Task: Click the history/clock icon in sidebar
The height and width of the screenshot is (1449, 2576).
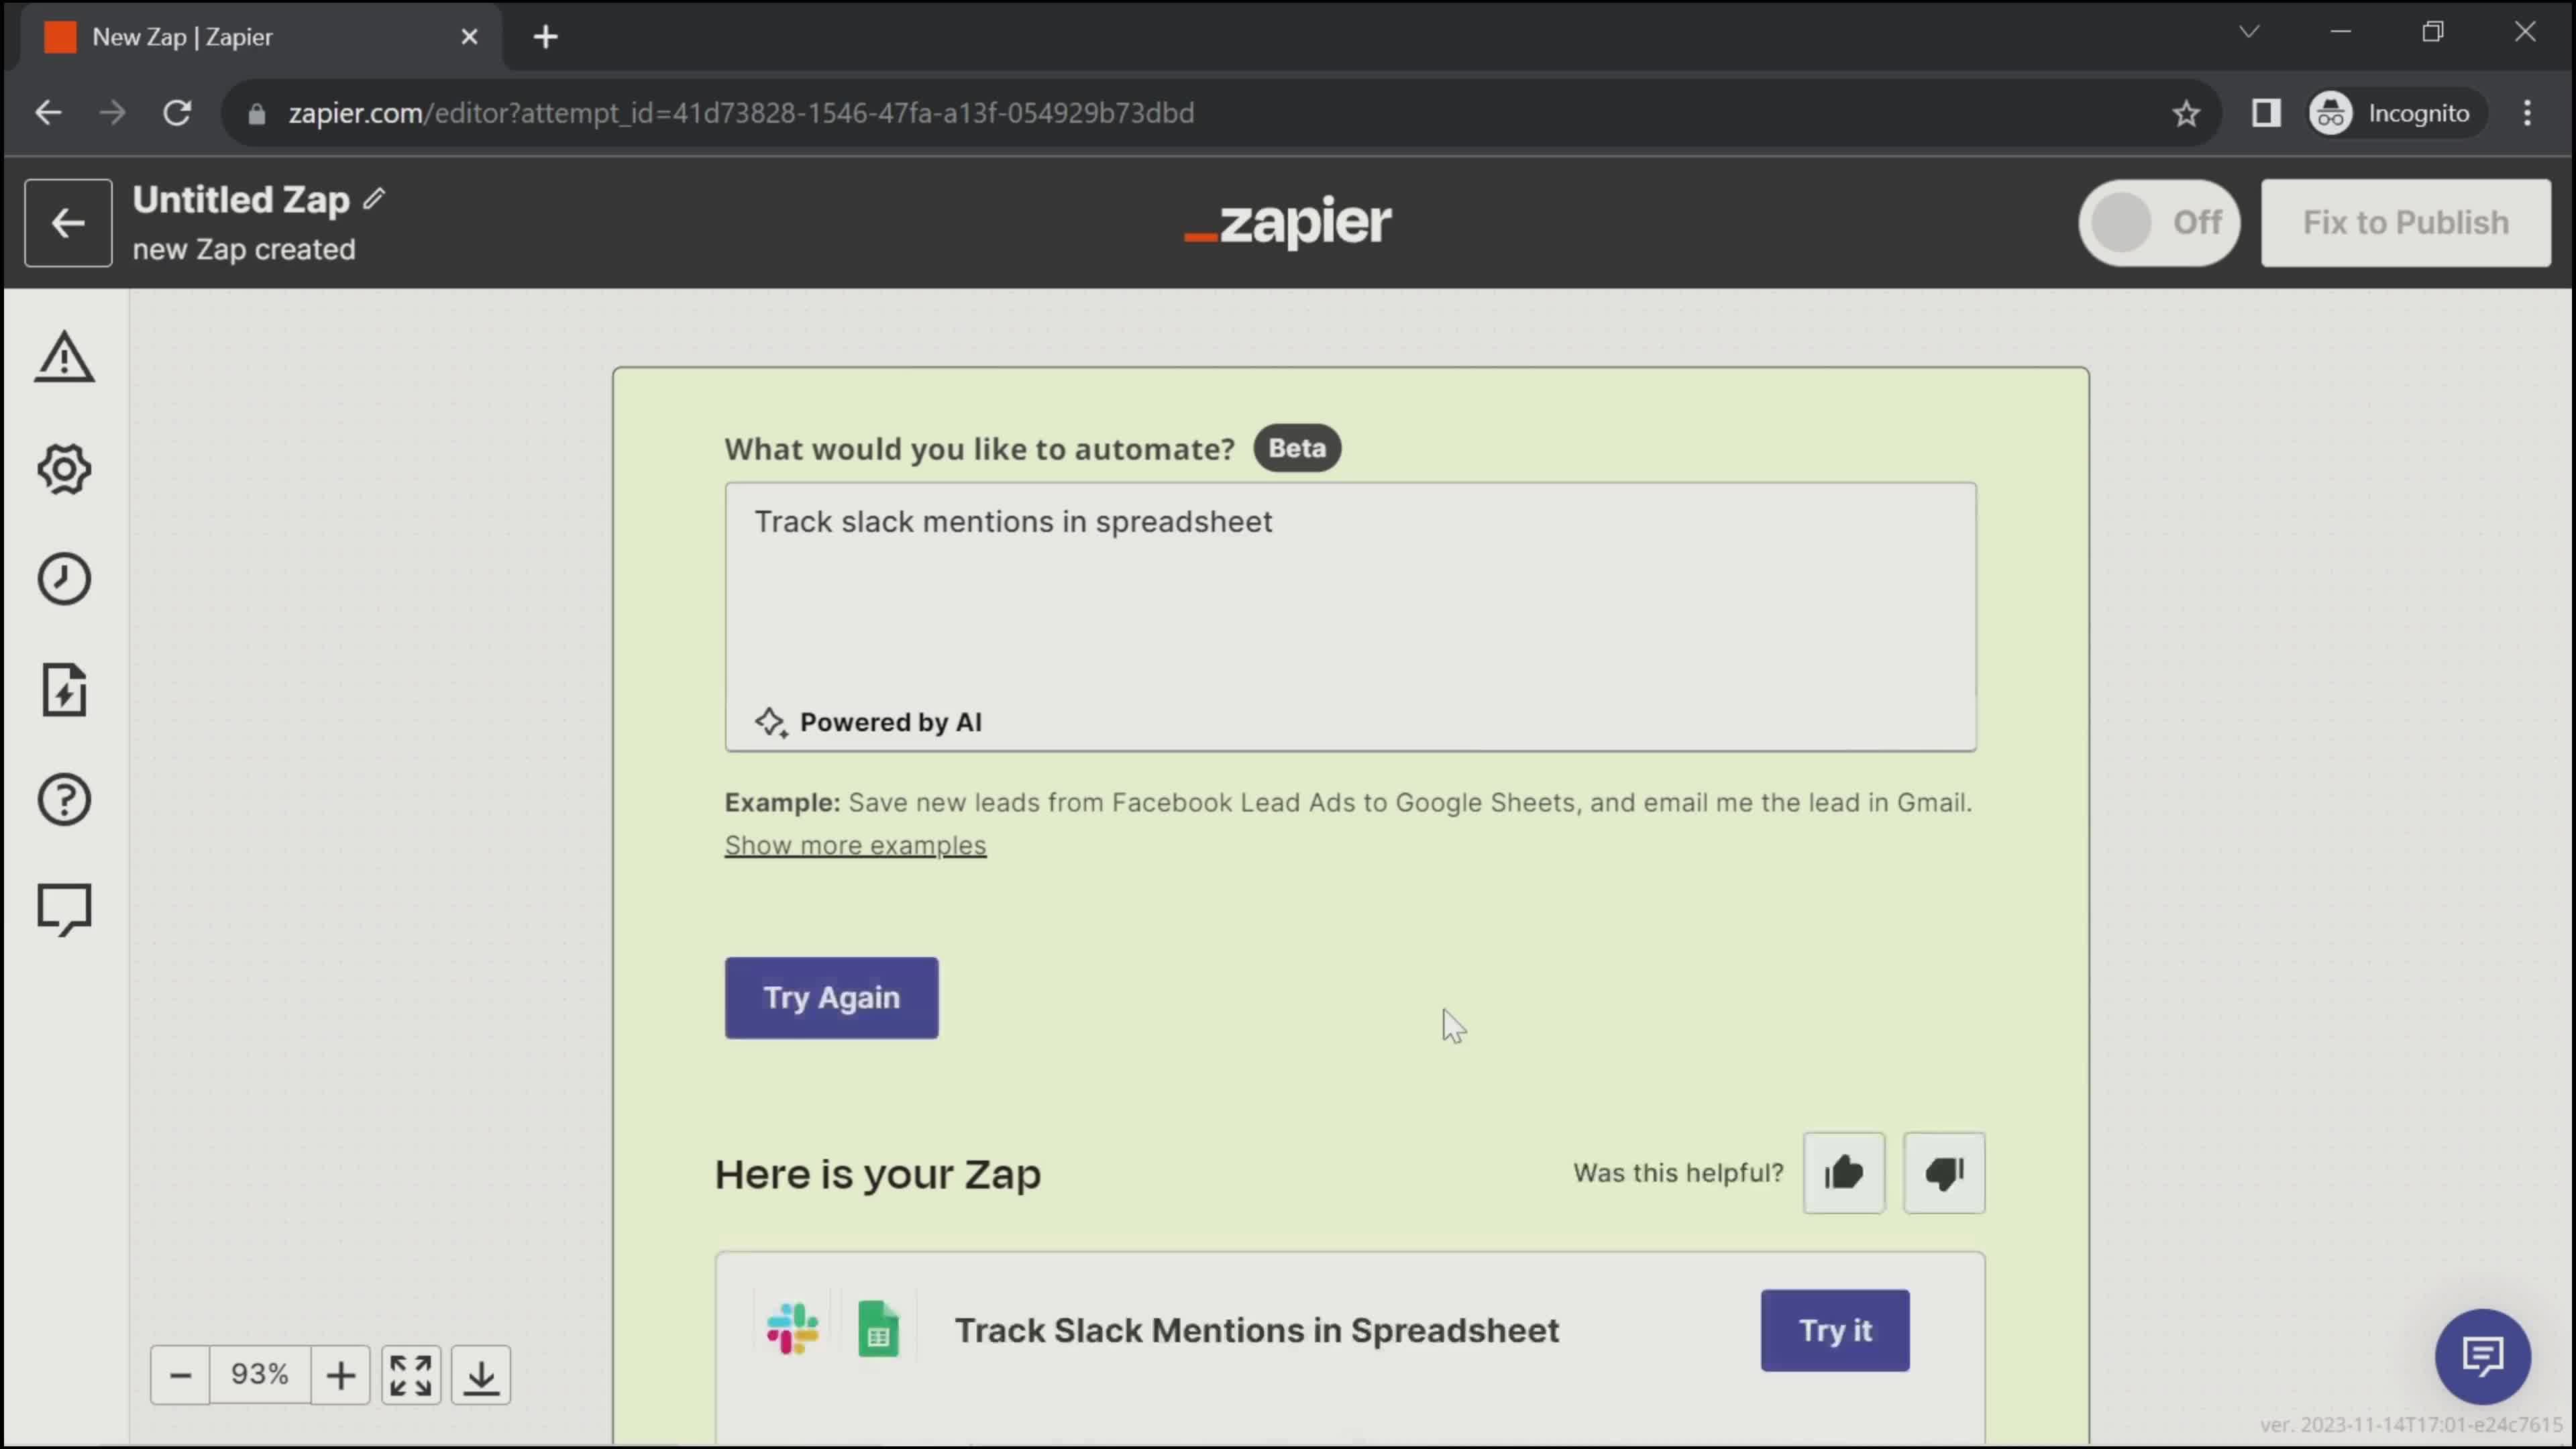Action: coord(64,578)
